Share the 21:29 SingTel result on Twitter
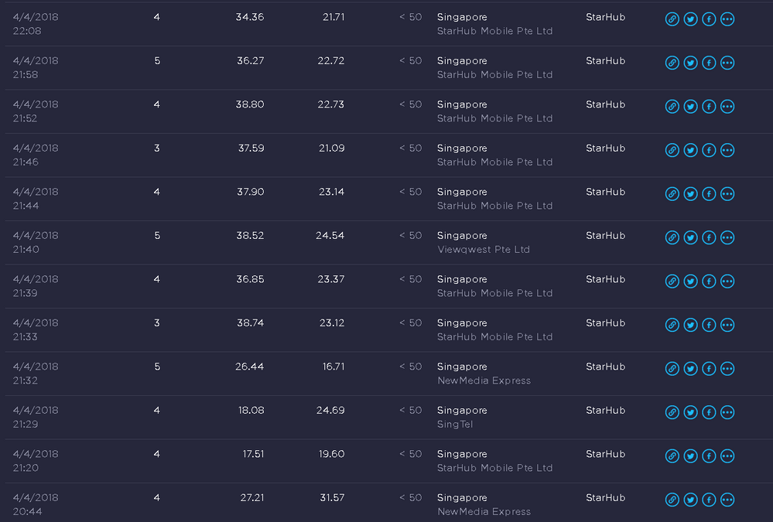This screenshot has width=773, height=522. (x=691, y=412)
